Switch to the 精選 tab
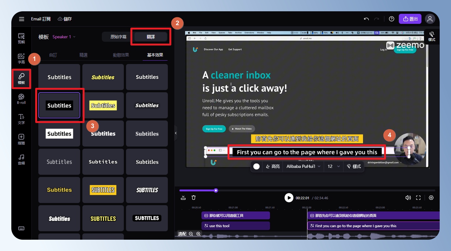The image size is (451, 251). point(83,55)
